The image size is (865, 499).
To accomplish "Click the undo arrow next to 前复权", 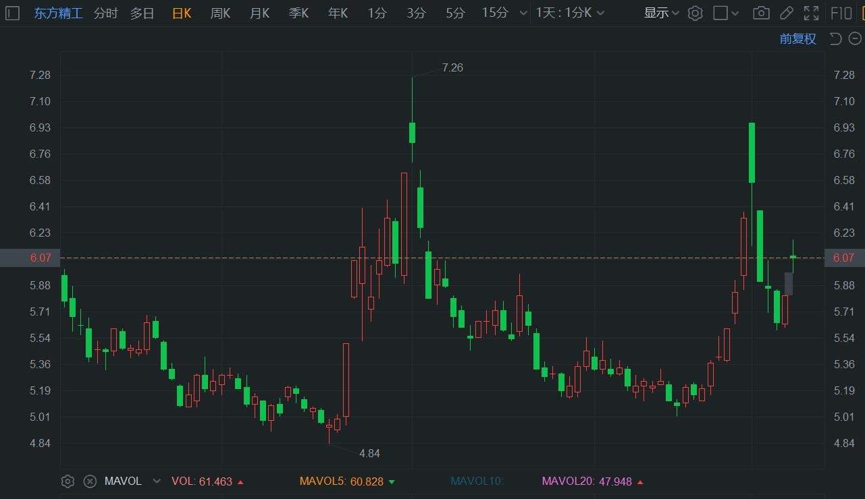I will tap(835, 38).
